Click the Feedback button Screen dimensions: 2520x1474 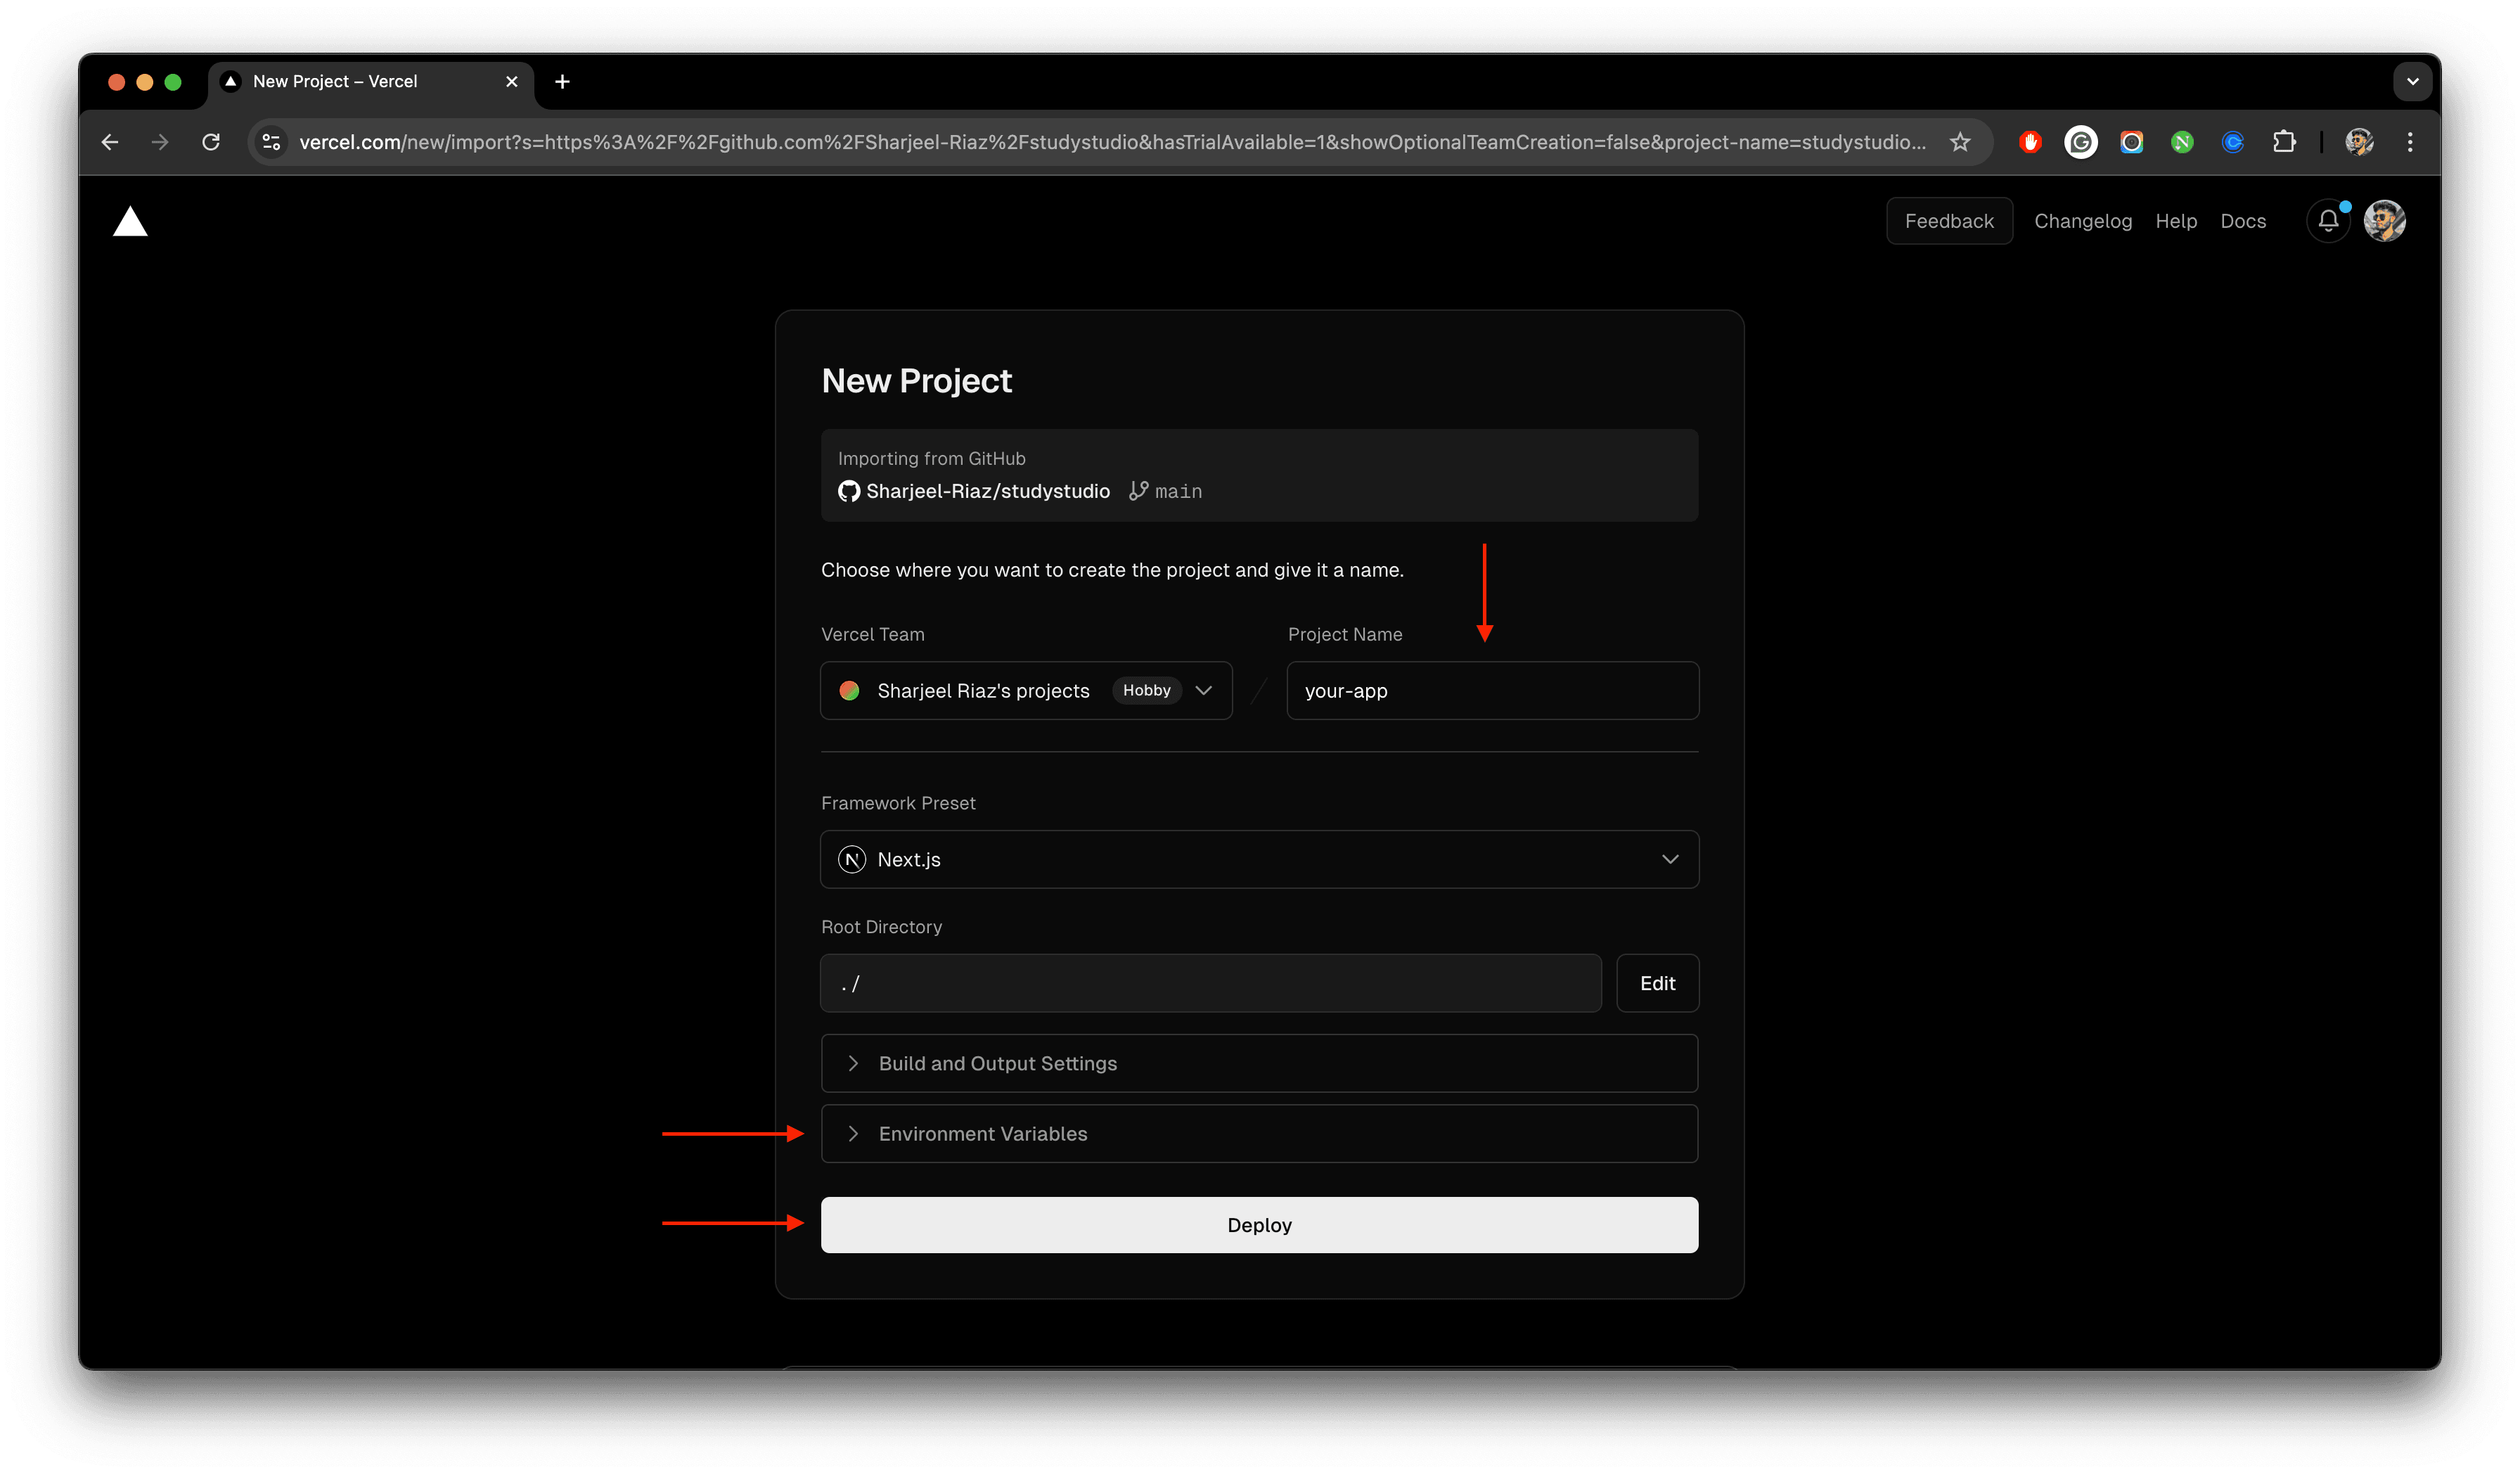[x=1949, y=221]
